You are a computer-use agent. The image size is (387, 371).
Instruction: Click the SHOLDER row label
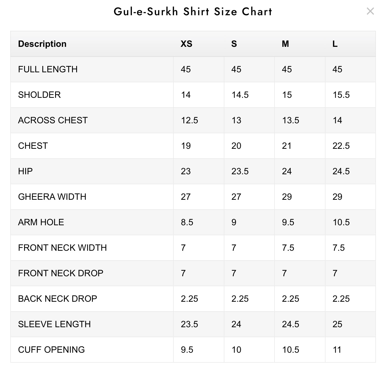click(x=39, y=95)
